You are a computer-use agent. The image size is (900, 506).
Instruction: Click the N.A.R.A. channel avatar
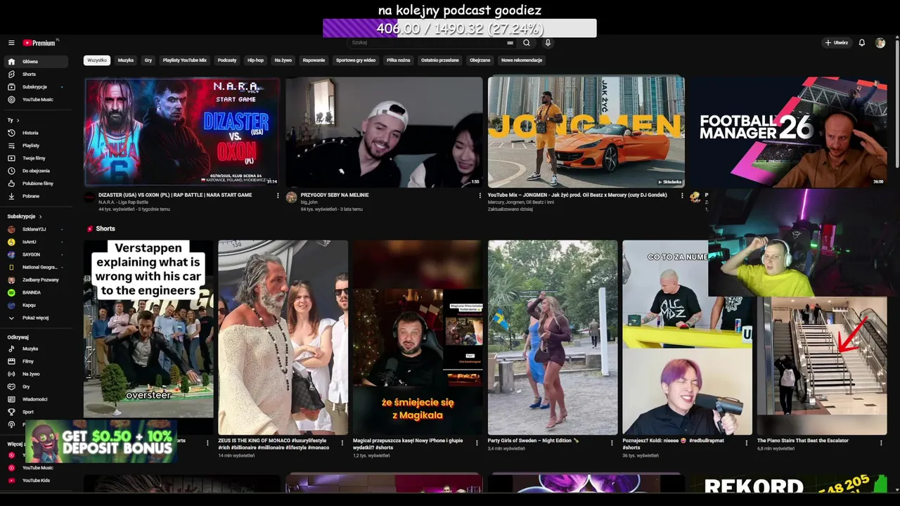(x=89, y=197)
